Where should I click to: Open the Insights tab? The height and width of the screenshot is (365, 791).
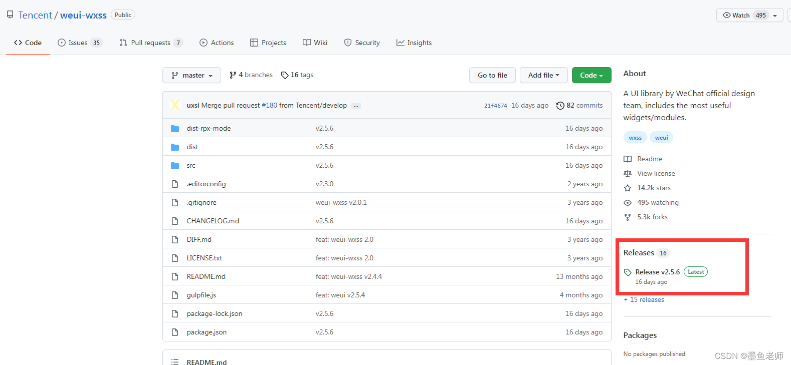click(x=414, y=43)
